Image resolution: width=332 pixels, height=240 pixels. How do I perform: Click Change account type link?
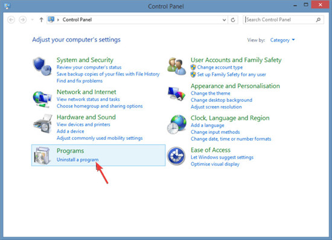(x=220, y=68)
